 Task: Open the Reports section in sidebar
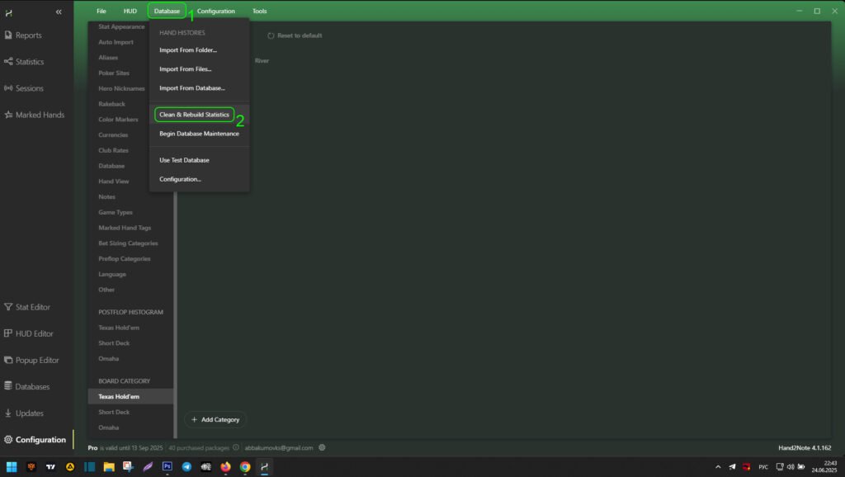[x=28, y=35]
